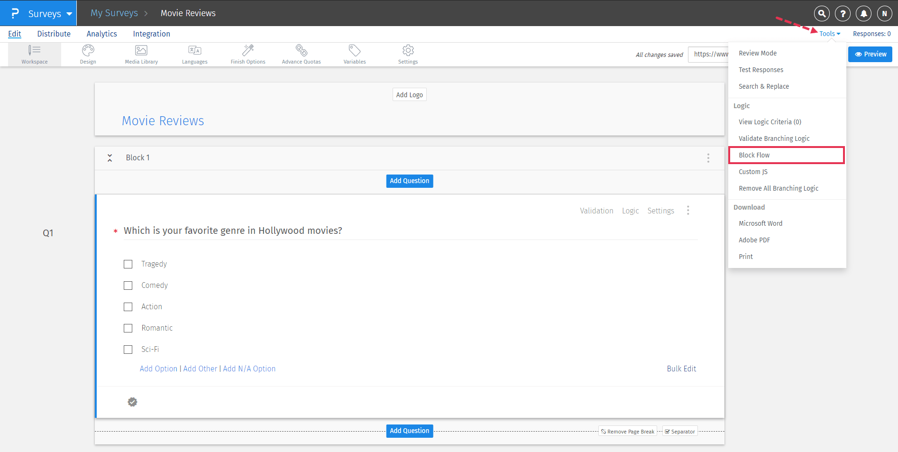Click the Preview button
898x452 pixels.
click(x=870, y=54)
